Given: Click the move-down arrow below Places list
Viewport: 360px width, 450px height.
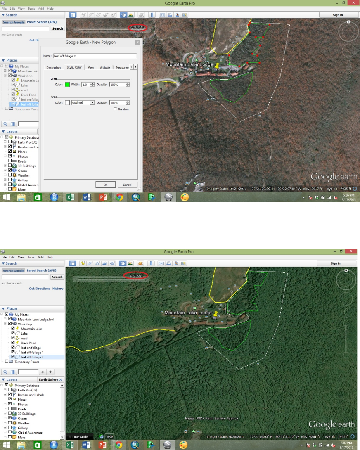Looking at the screenshot, I should [50, 372].
